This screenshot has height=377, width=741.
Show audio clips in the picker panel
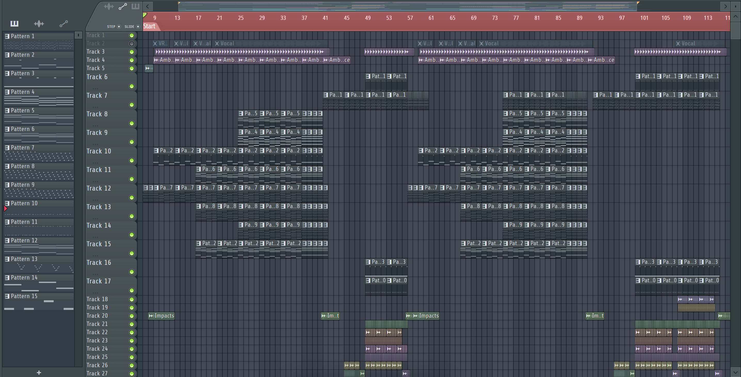39,23
